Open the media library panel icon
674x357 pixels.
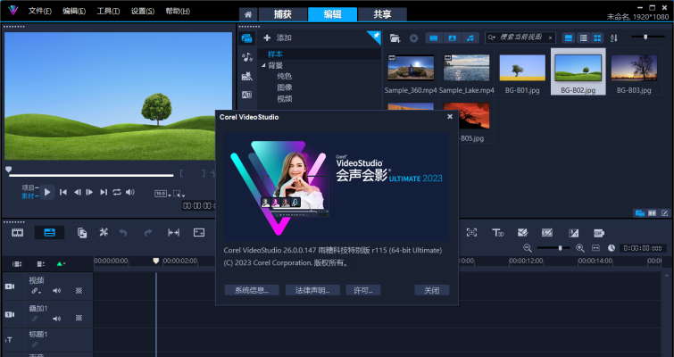pyautogui.click(x=246, y=38)
